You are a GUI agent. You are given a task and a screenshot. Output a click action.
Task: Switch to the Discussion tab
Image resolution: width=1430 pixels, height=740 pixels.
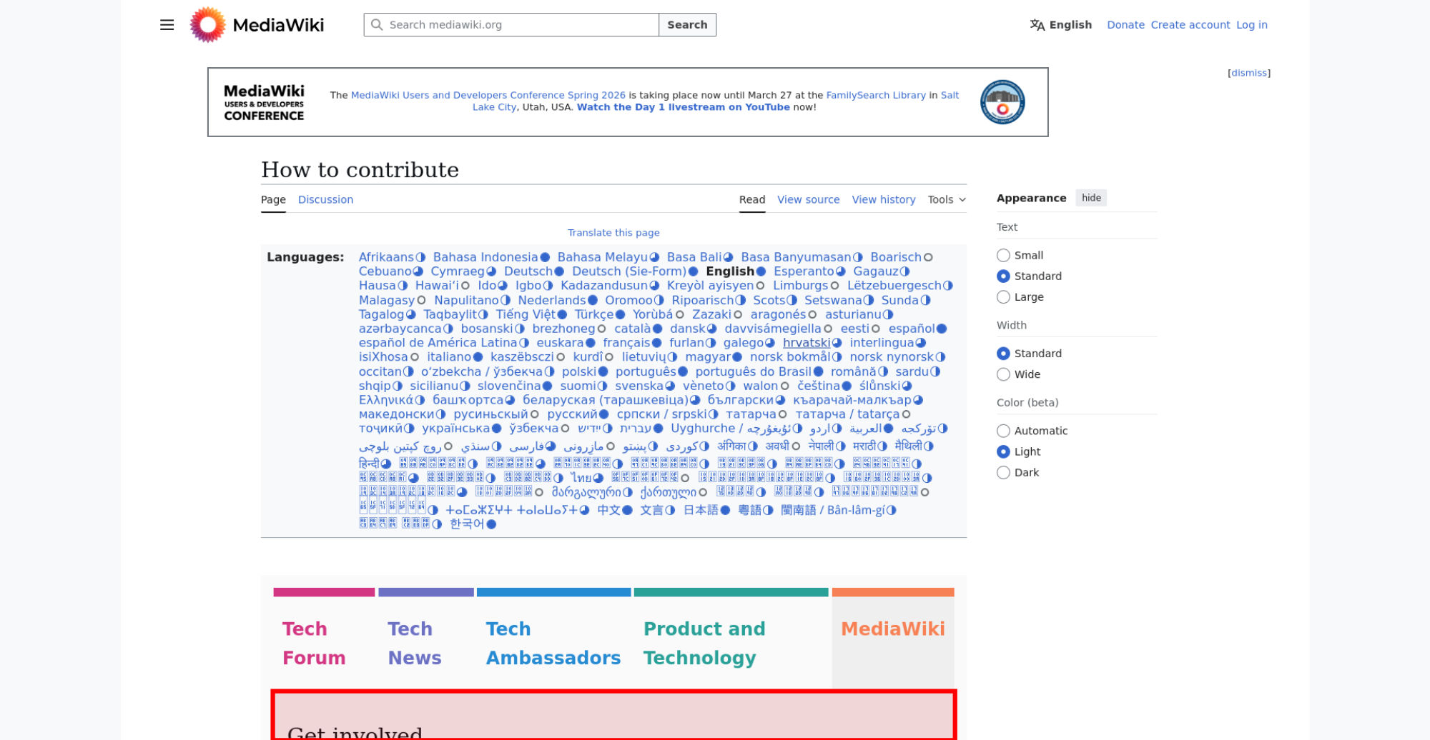pos(325,200)
